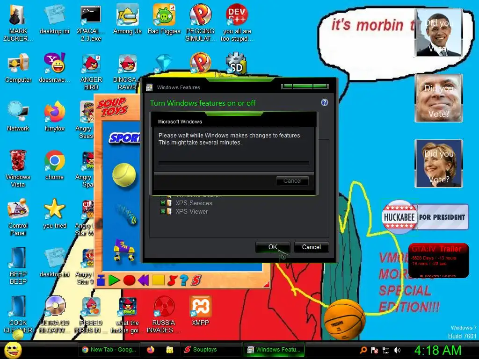Click Cancel next to the OK button

coord(311,247)
